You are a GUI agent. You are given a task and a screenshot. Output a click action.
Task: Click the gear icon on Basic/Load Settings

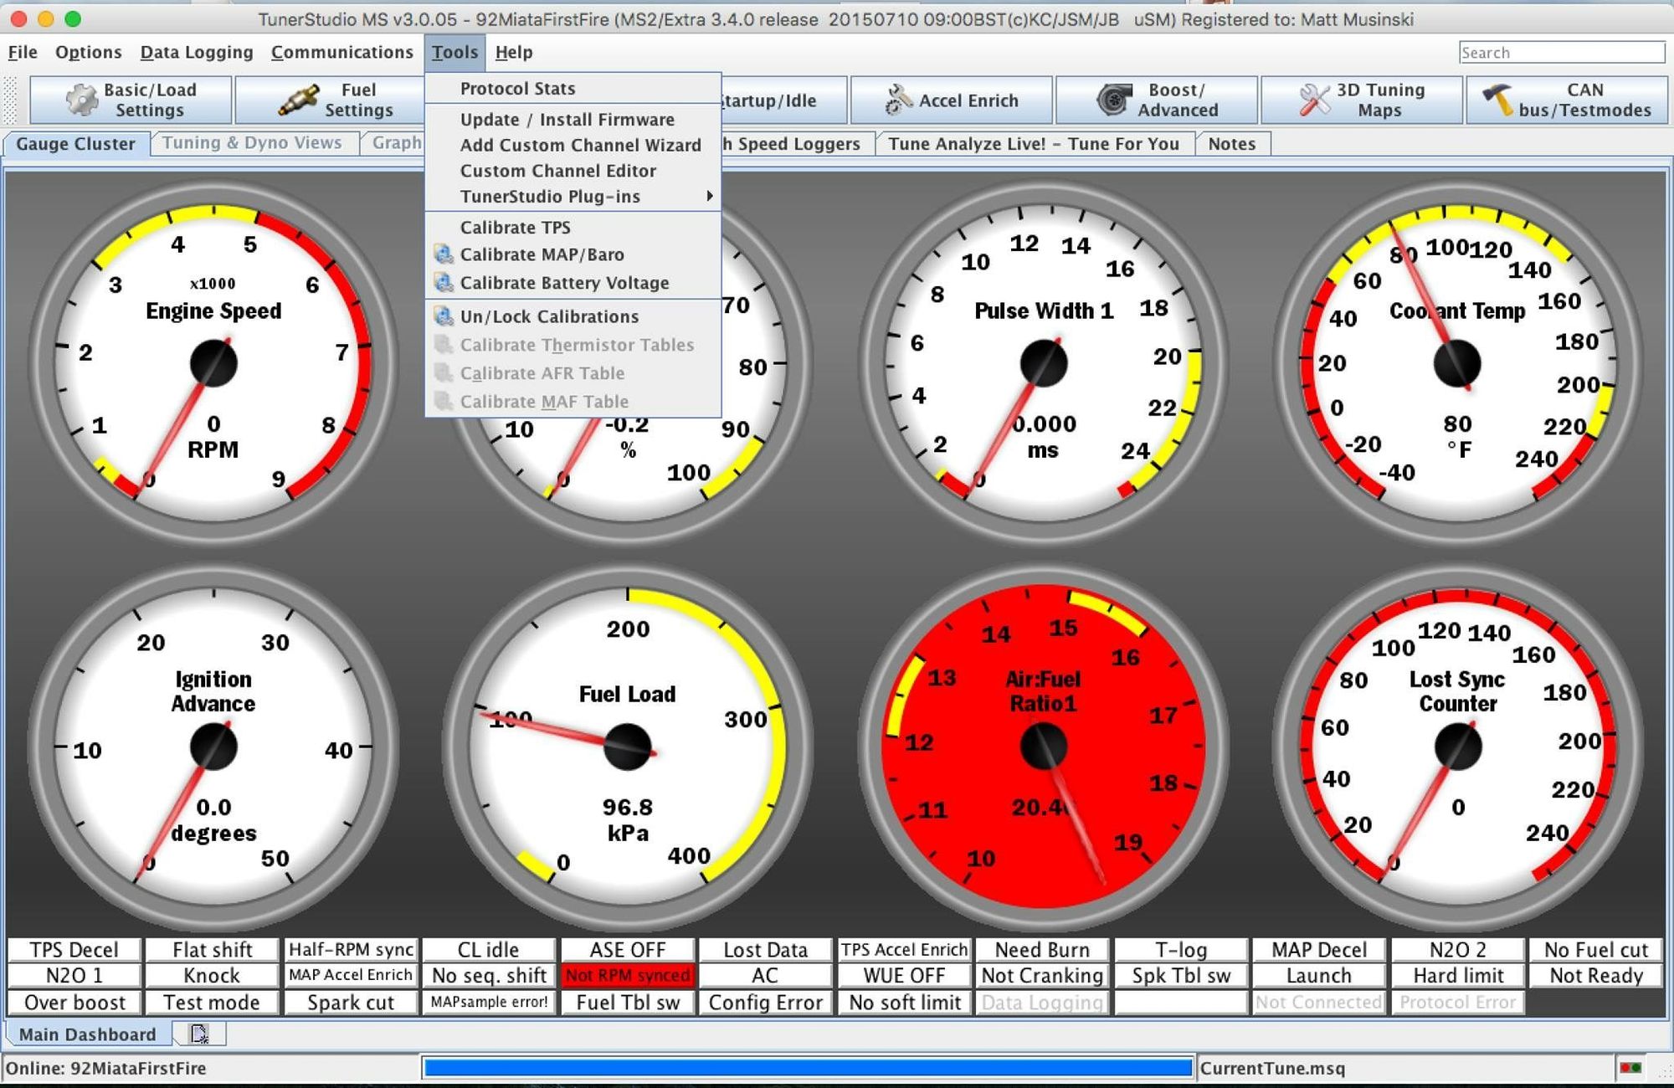pyautogui.click(x=81, y=100)
